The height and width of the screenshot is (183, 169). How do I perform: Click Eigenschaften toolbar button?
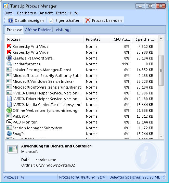tap(65, 21)
